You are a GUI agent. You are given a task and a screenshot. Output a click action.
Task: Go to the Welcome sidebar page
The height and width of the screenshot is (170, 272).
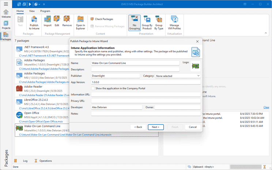pos(6,14)
